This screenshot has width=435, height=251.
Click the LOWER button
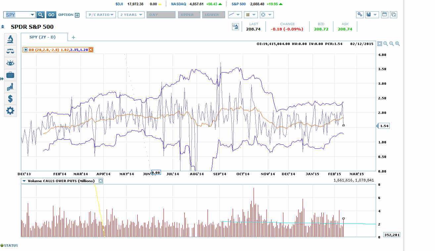(214, 15)
